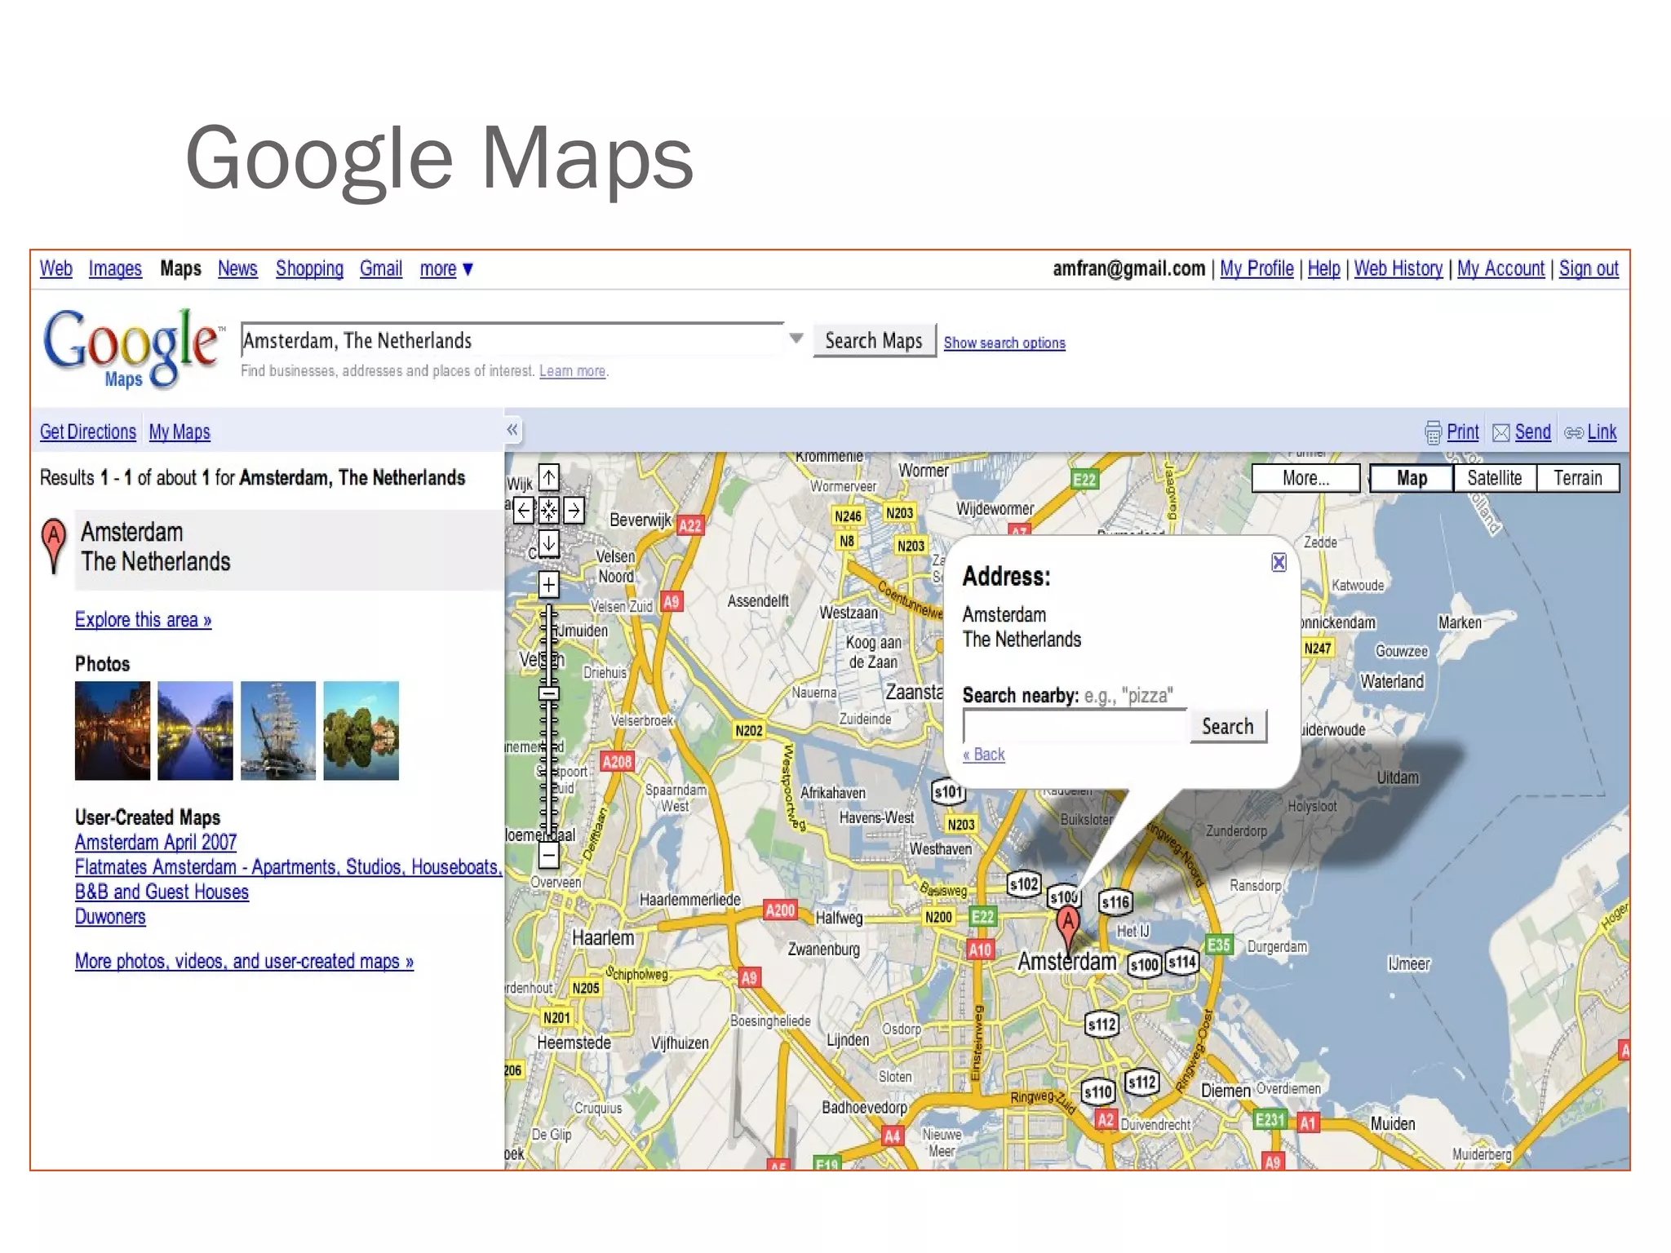Image resolution: width=1671 pixels, height=1253 pixels.
Task: Open Images in the top bar
Action: 115,268
